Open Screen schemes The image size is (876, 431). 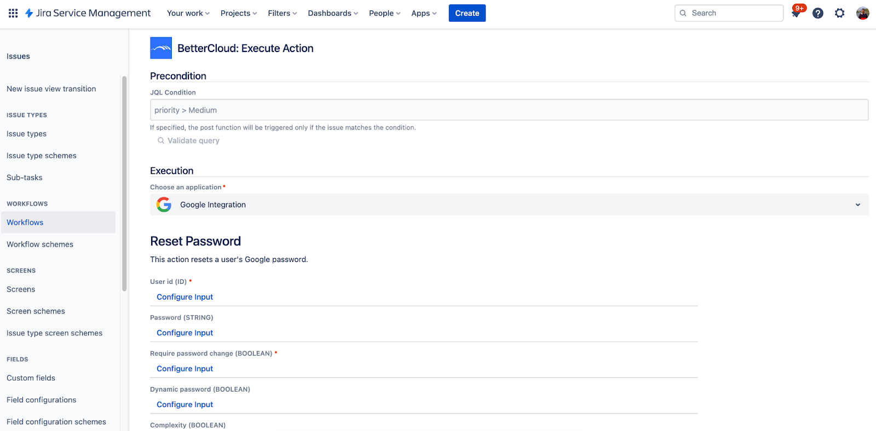[36, 311]
